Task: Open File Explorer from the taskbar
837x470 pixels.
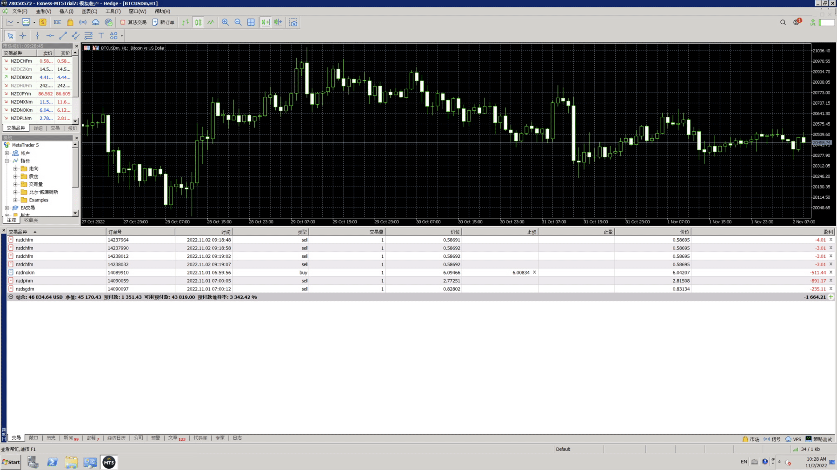Action: coord(71,462)
